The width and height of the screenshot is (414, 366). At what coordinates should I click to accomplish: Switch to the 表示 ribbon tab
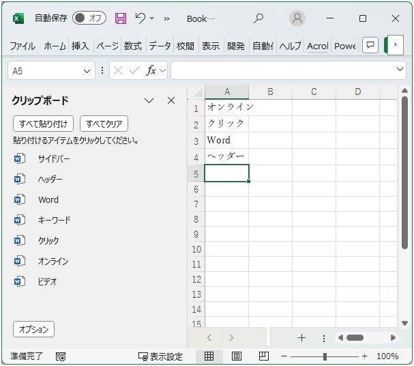(x=211, y=46)
